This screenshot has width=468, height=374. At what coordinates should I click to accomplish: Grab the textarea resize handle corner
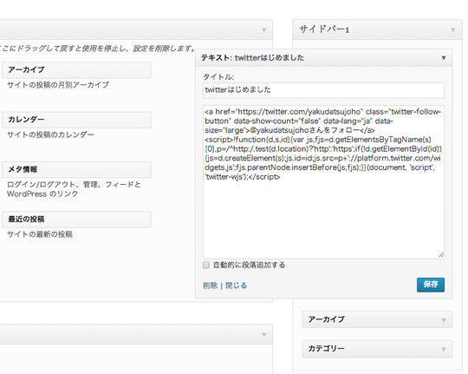point(441,255)
